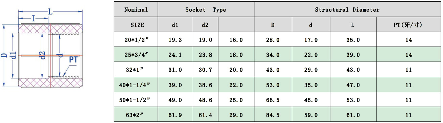Click the d2 column header
Image resolution: width=443 pixels, height=123 pixels.
tap(205, 25)
